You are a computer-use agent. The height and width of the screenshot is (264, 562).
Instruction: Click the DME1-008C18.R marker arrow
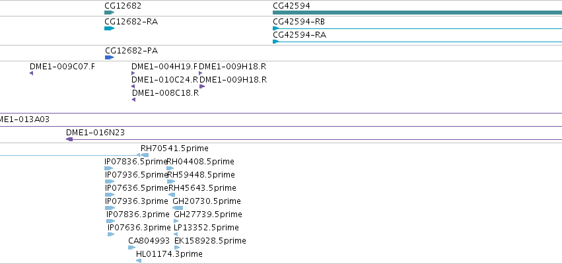tap(133, 100)
